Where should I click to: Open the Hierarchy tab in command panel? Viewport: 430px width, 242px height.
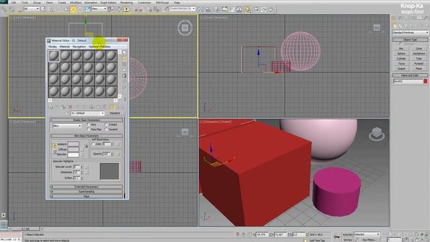[406, 18]
